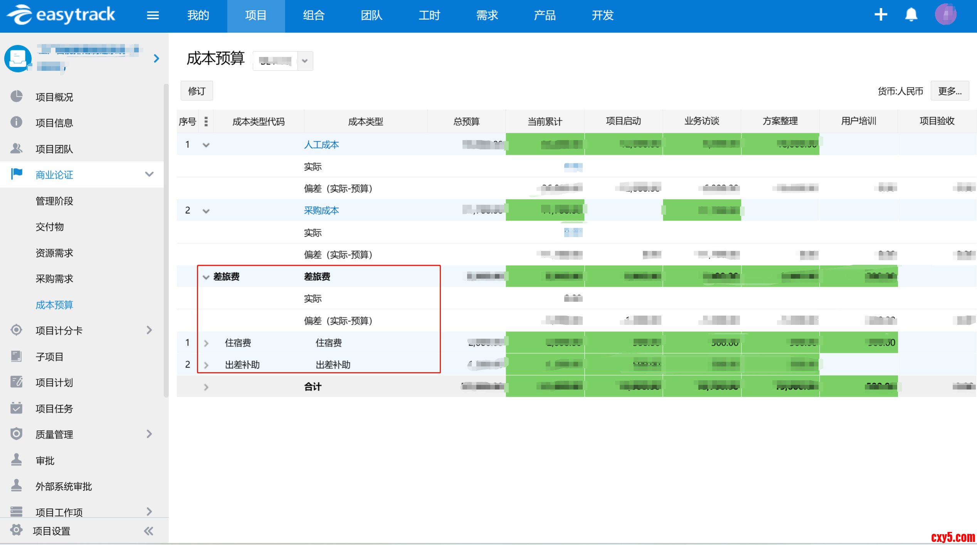This screenshot has height=545, width=977.
Task: Collapse the 差旅费 row
Action: tap(206, 277)
